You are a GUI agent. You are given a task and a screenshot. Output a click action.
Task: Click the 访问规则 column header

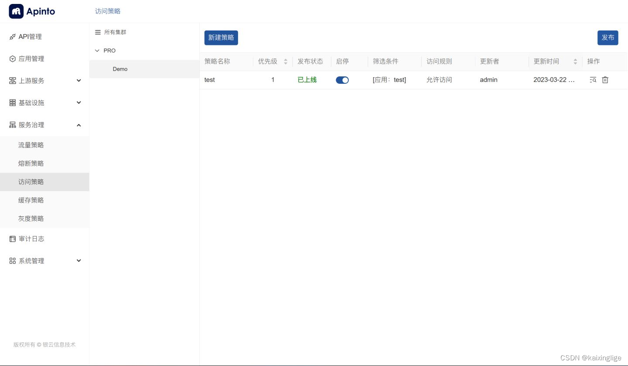[439, 62]
